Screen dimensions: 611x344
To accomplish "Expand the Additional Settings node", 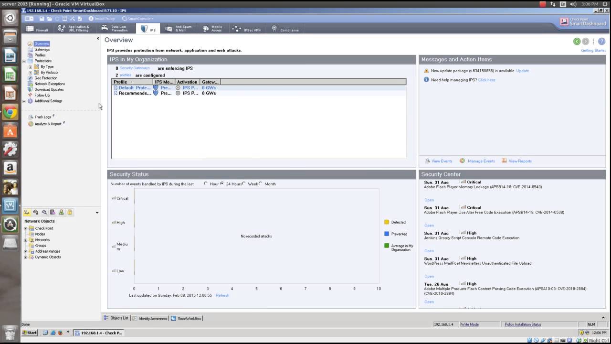I will point(24,101).
